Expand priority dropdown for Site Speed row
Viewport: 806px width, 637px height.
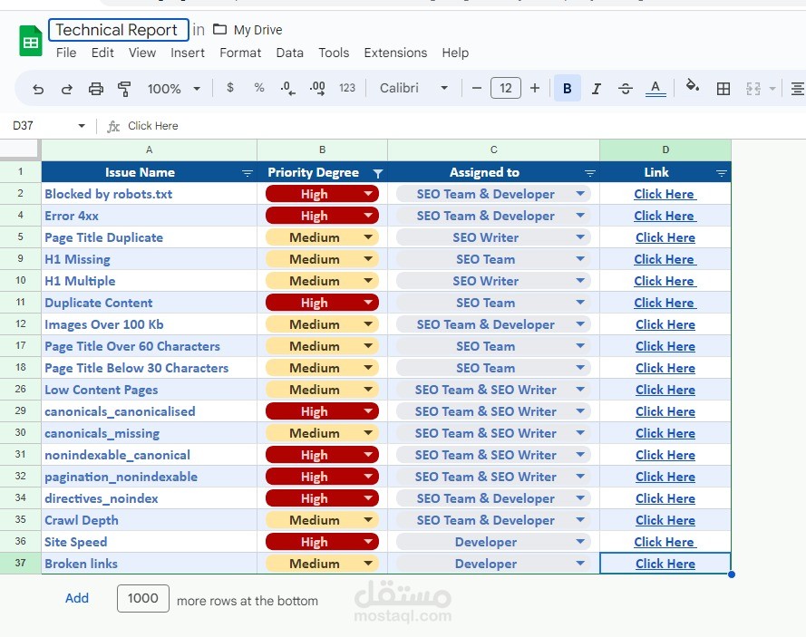click(x=368, y=541)
